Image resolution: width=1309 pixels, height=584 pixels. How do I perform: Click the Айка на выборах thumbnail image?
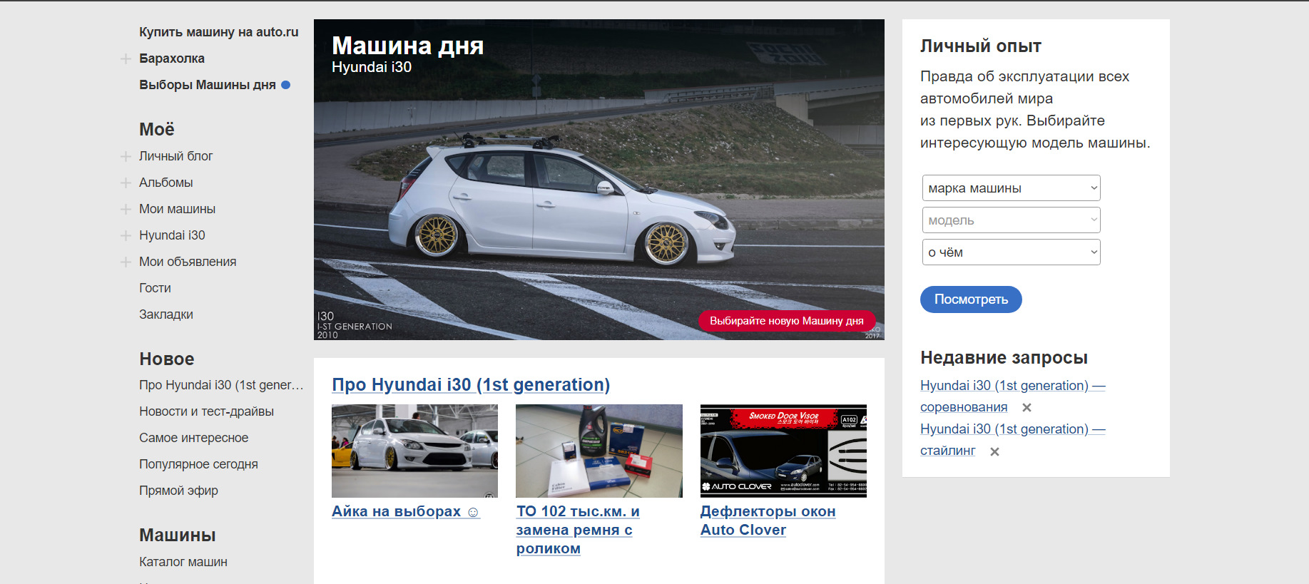pyautogui.click(x=415, y=451)
